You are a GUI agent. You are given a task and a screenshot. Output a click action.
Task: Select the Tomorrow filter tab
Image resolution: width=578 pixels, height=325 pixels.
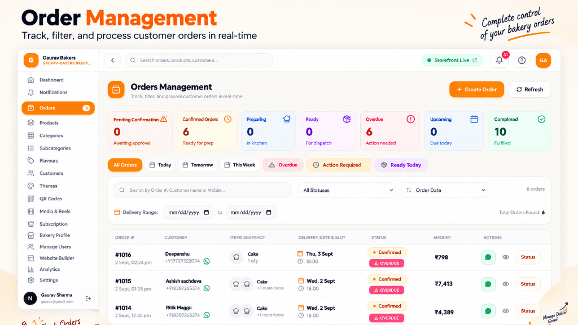point(198,165)
